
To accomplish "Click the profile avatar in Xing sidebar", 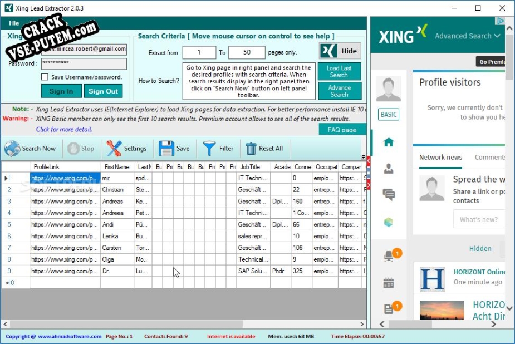I will pos(389,89).
